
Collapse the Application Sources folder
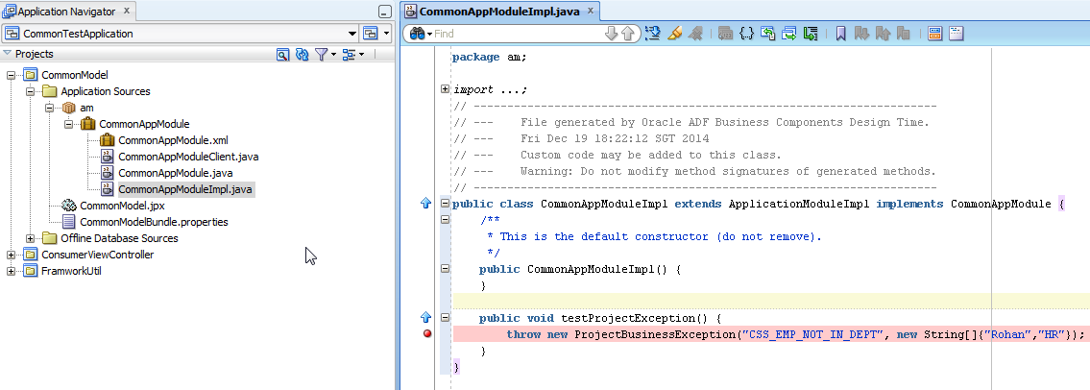point(30,92)
